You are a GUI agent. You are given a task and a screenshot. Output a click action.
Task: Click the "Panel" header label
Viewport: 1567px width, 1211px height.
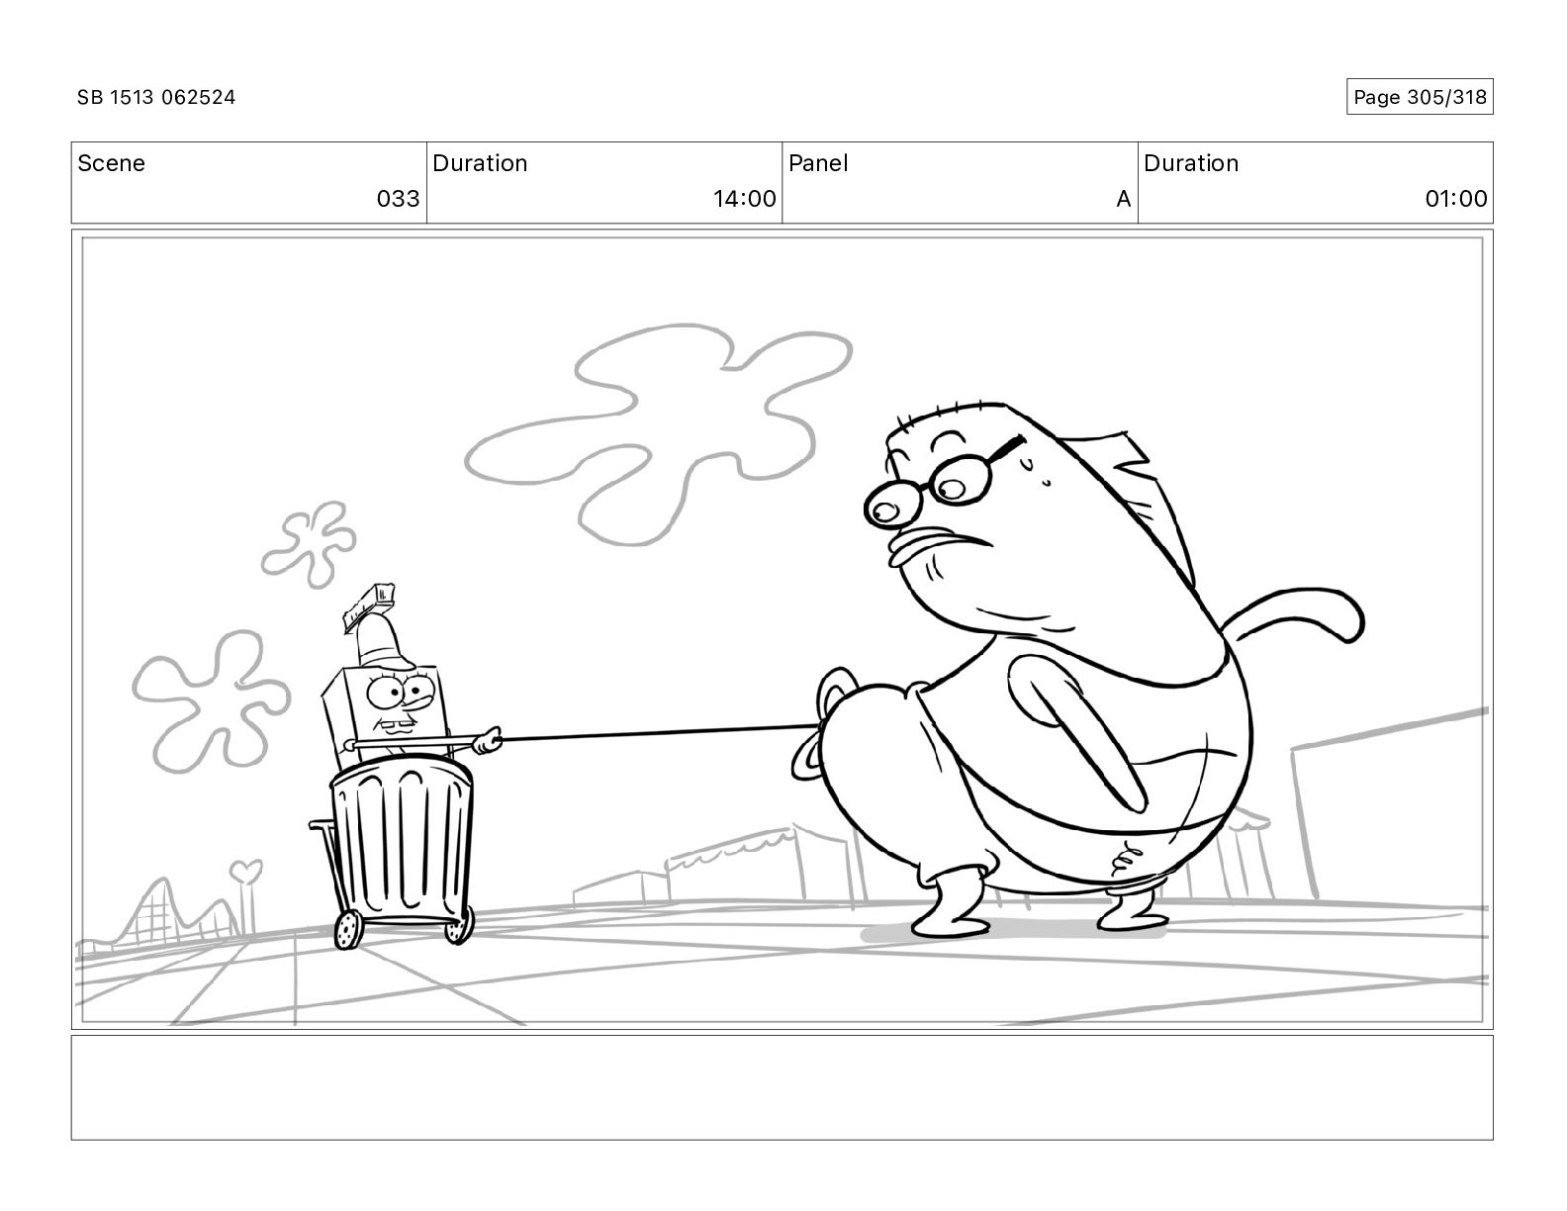[818, 163]
